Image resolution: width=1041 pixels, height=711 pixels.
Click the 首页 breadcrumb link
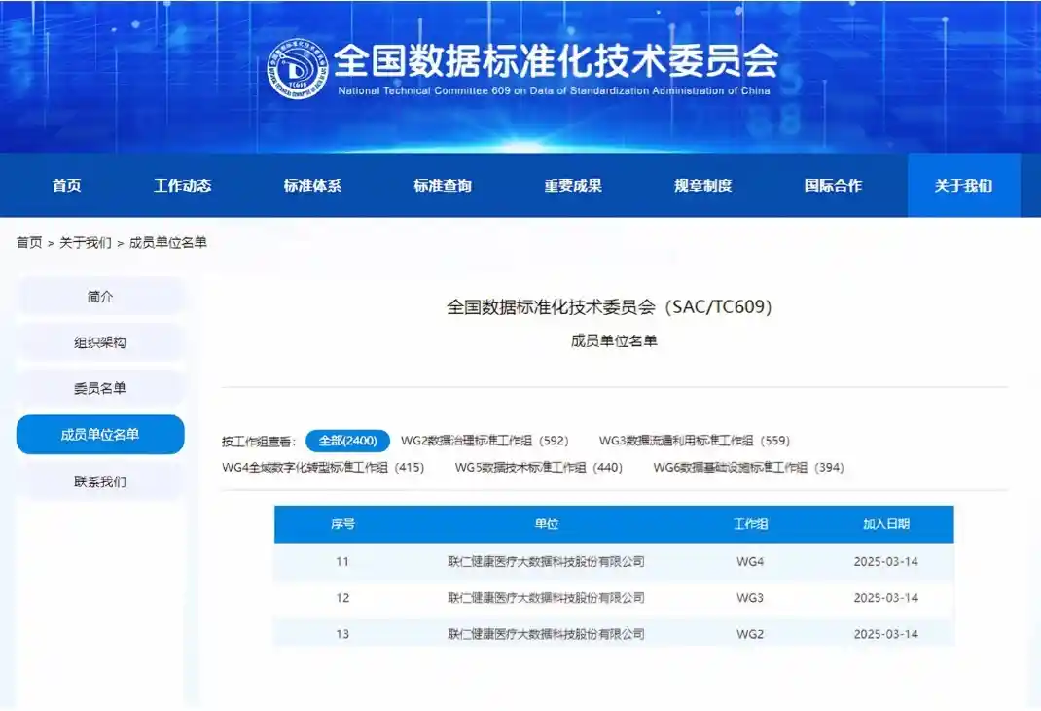(29, 242)
